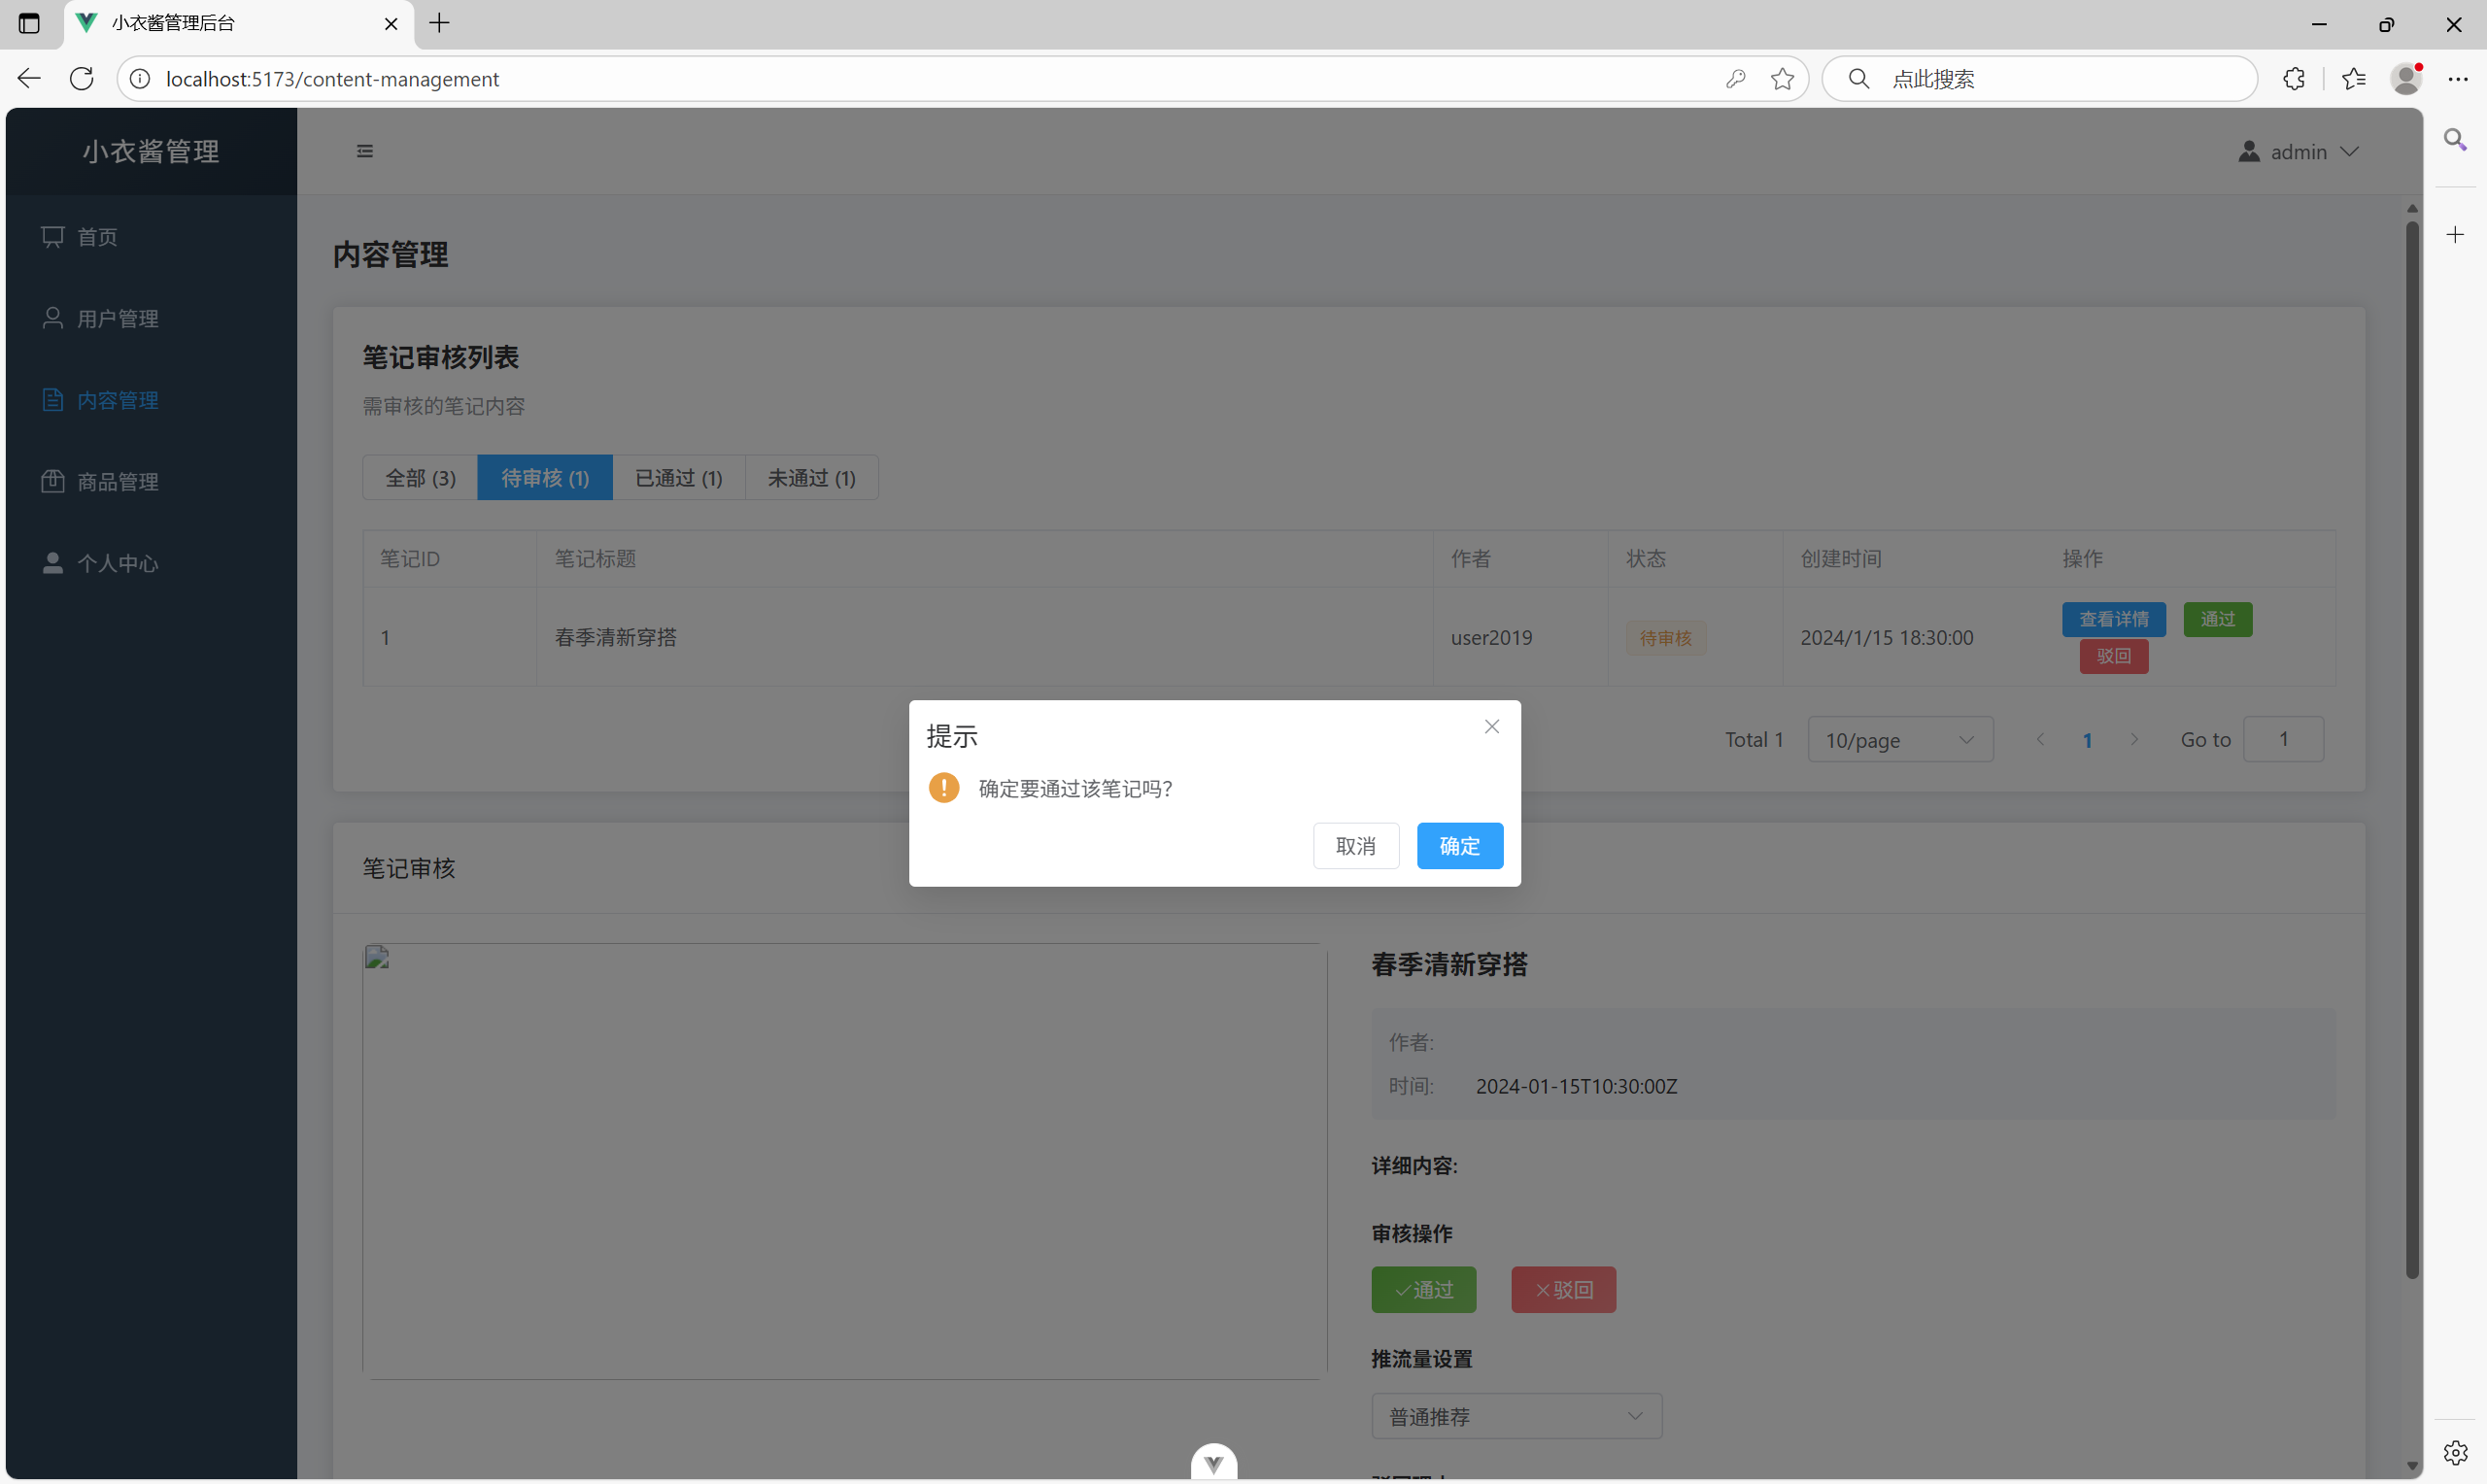Click the sidebar settings gear icon
The height and width of the screenshot is (1484, 2487).
pyautogui.click(x=2455, y=1453)
